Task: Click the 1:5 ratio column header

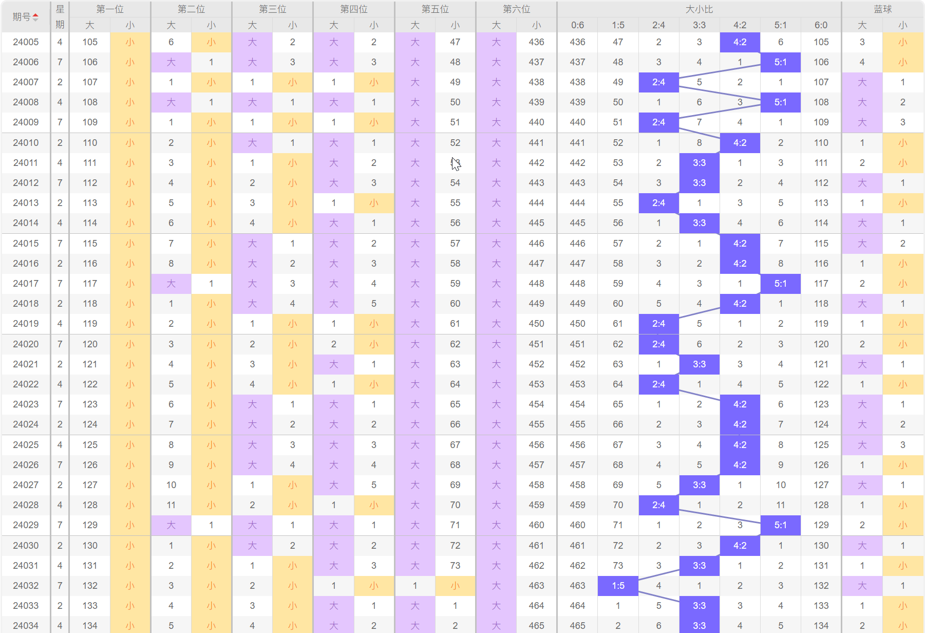Action: pos(618,25)
